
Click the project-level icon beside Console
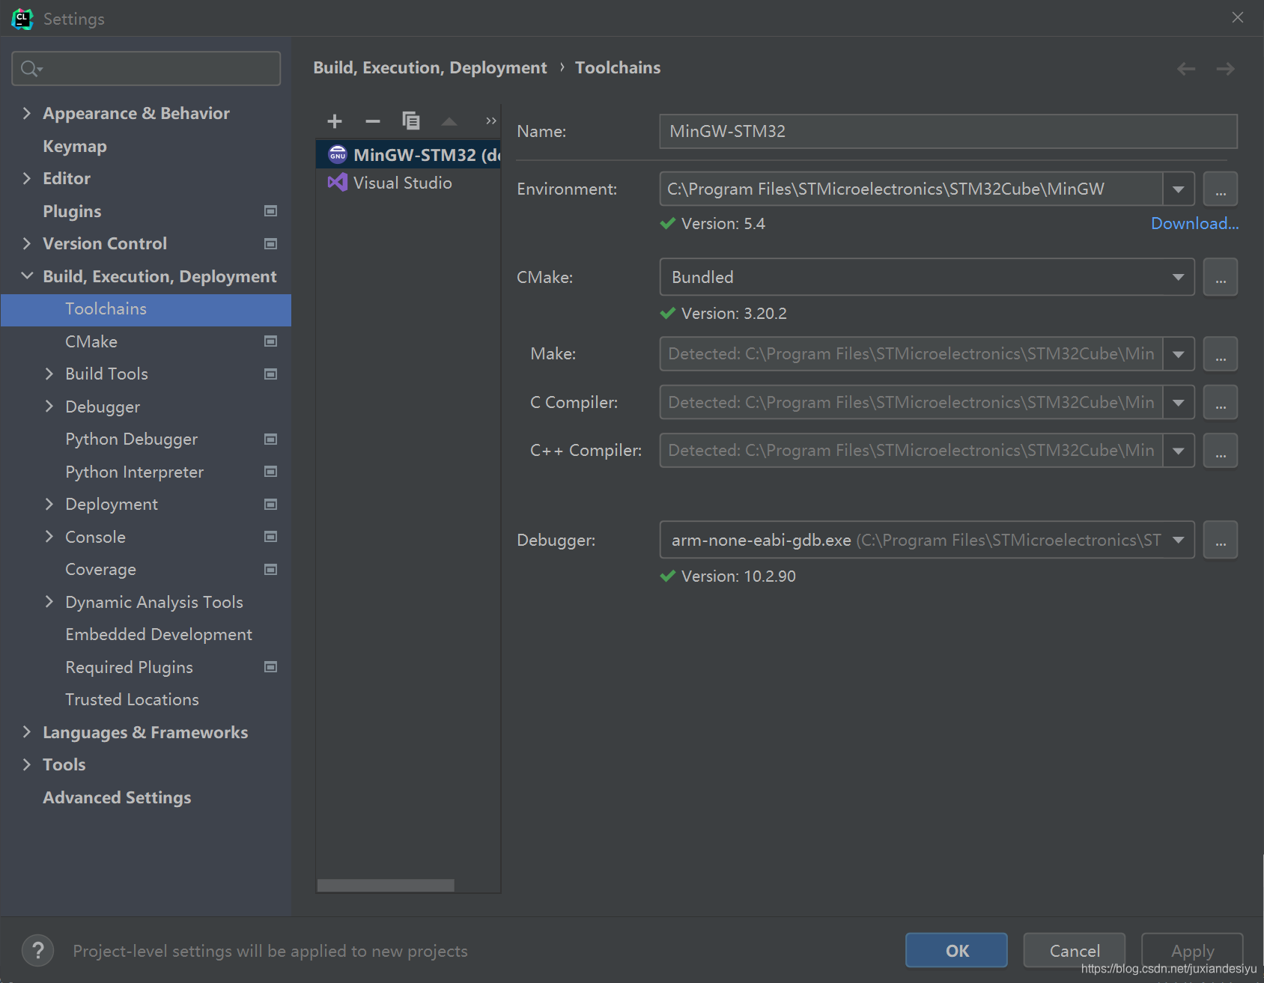coord(271,537)
